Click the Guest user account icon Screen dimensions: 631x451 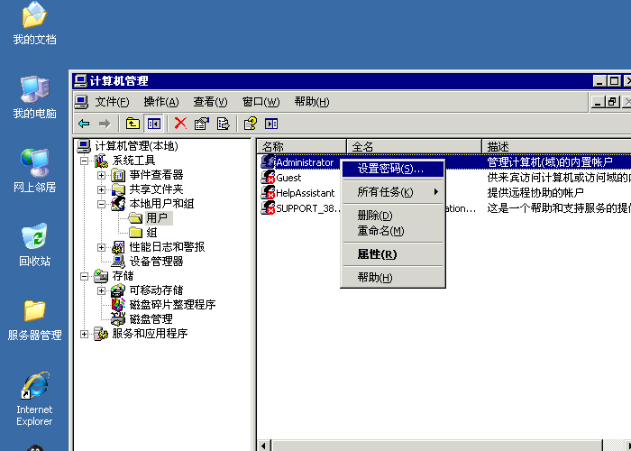[x=268, y=178]
